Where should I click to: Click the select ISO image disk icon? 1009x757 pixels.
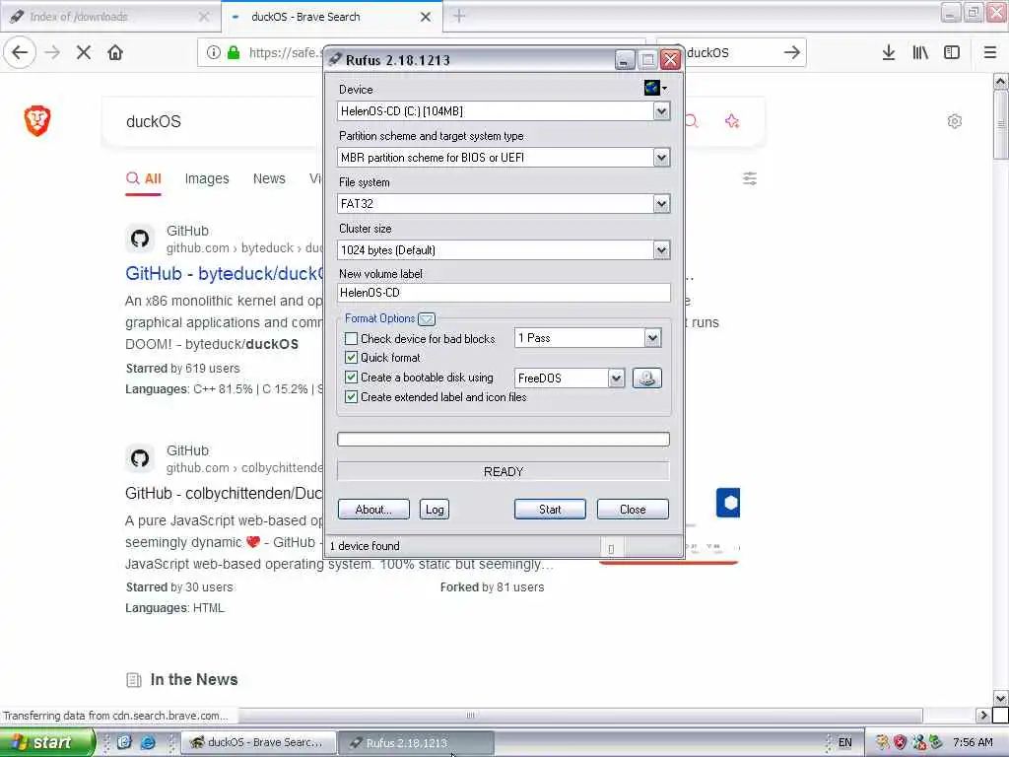tap(646, 378)
